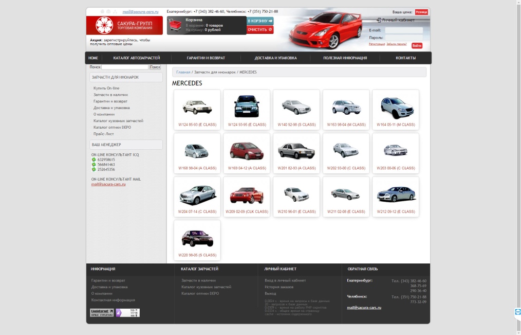Open the red W209 02-09 (CLK CLASS) image
The height and width of the screenshot is (335, 521).
click(x=247, y=195)
